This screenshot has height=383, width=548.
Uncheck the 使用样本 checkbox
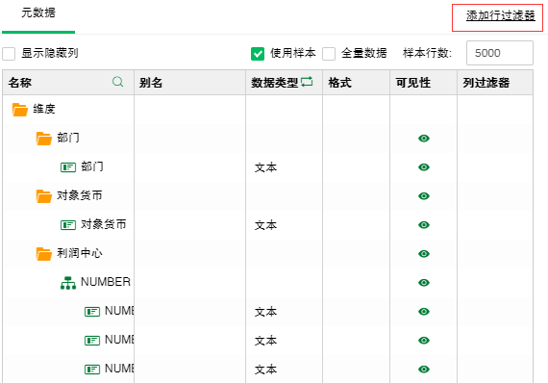coord(258,54)
